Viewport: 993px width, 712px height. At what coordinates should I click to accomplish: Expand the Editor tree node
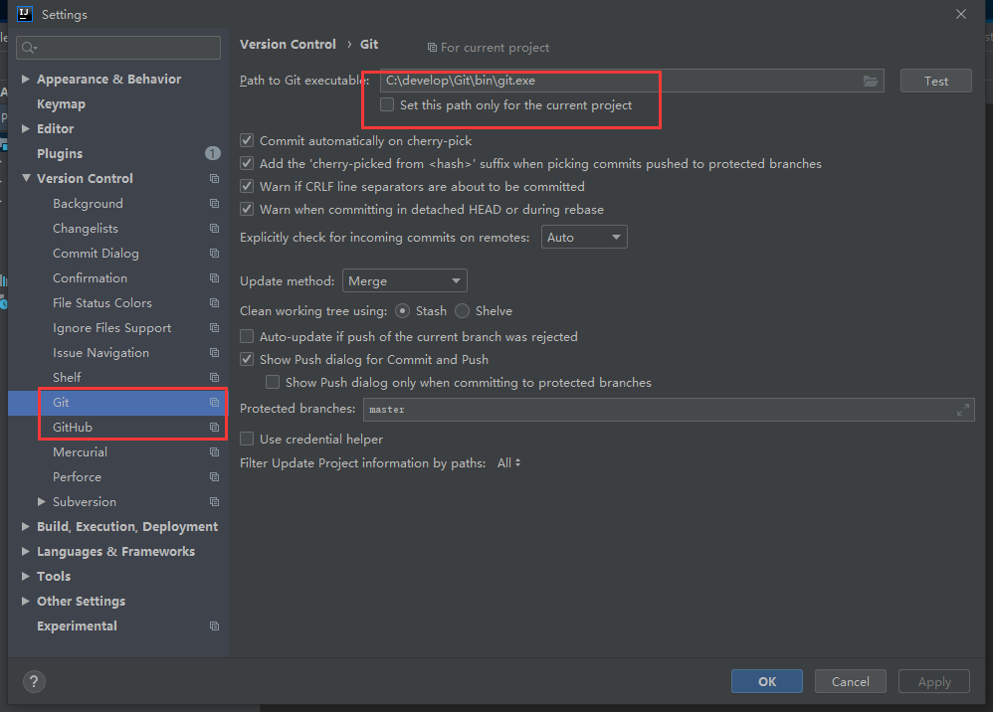click(x=25, y=128)
